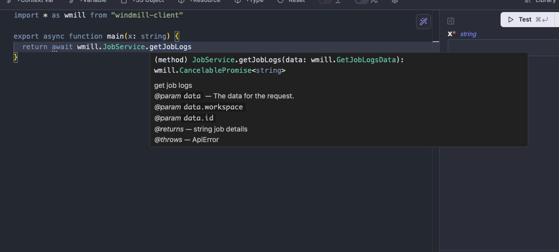Image resolution: width=559 pixels, height=252 pixels.
Task: Click the data.id param in tooltip
Action: coord(198,118)
